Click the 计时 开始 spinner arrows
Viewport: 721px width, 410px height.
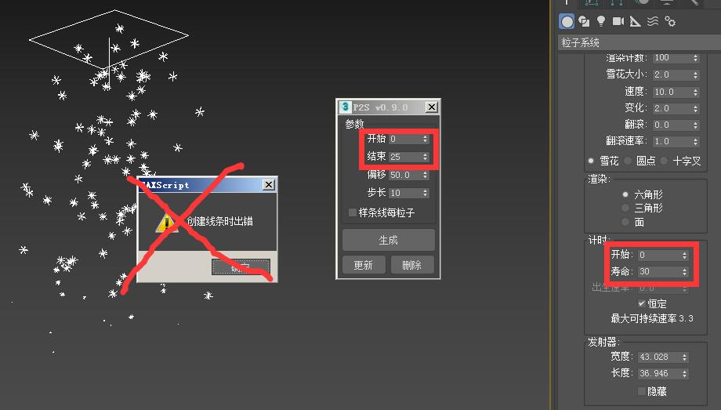point(685,255)
